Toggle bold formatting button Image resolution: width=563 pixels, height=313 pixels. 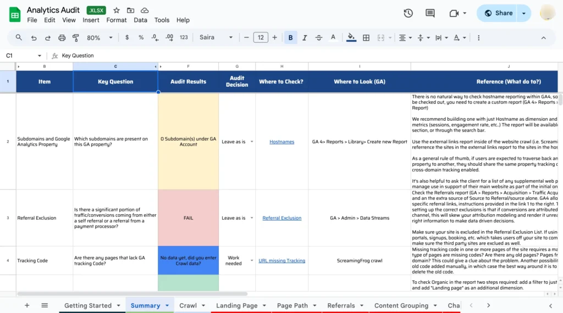tap(290, 38)
